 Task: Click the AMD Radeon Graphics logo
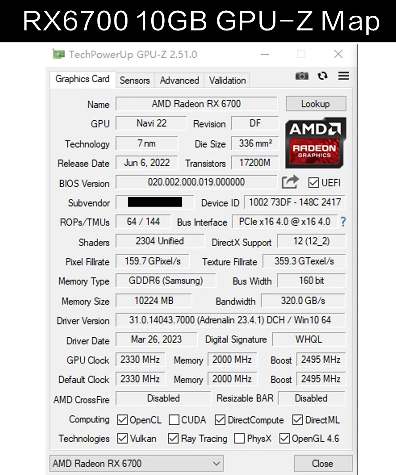315,142
